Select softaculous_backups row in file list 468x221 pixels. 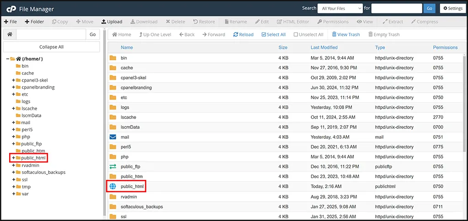pos(285,206)
